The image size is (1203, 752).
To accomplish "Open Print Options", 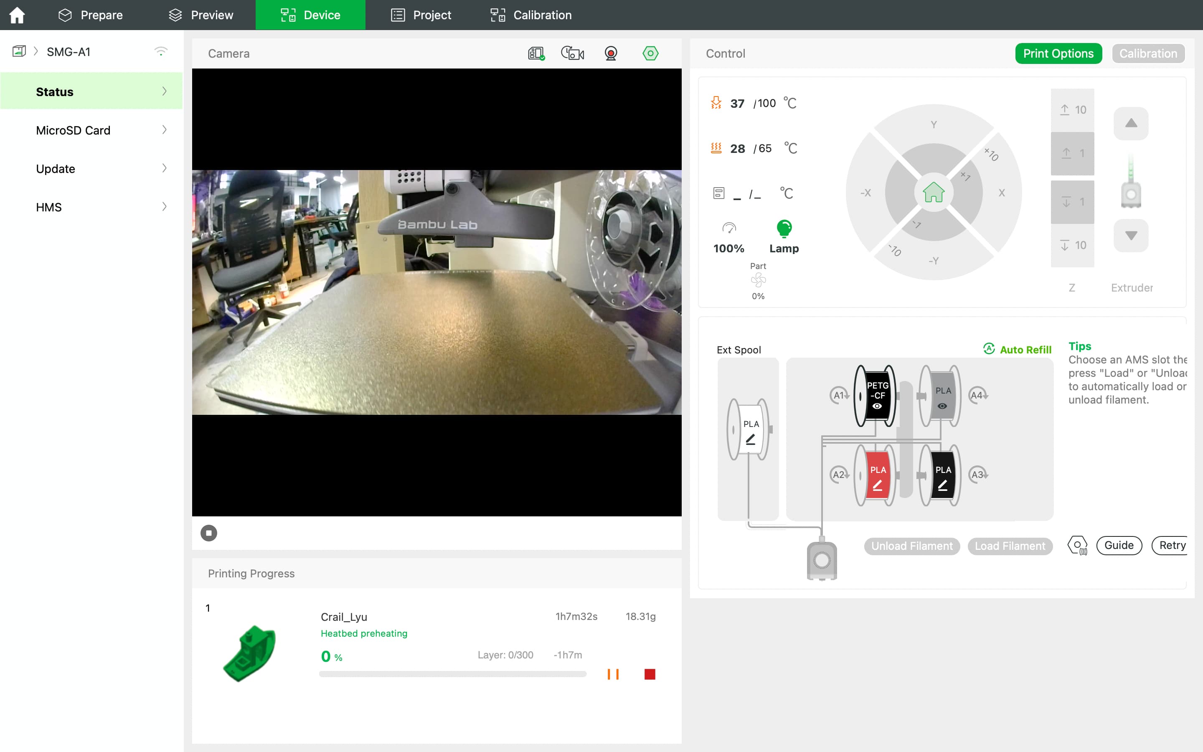I will pyautogui.click(x=1058, y=53).
